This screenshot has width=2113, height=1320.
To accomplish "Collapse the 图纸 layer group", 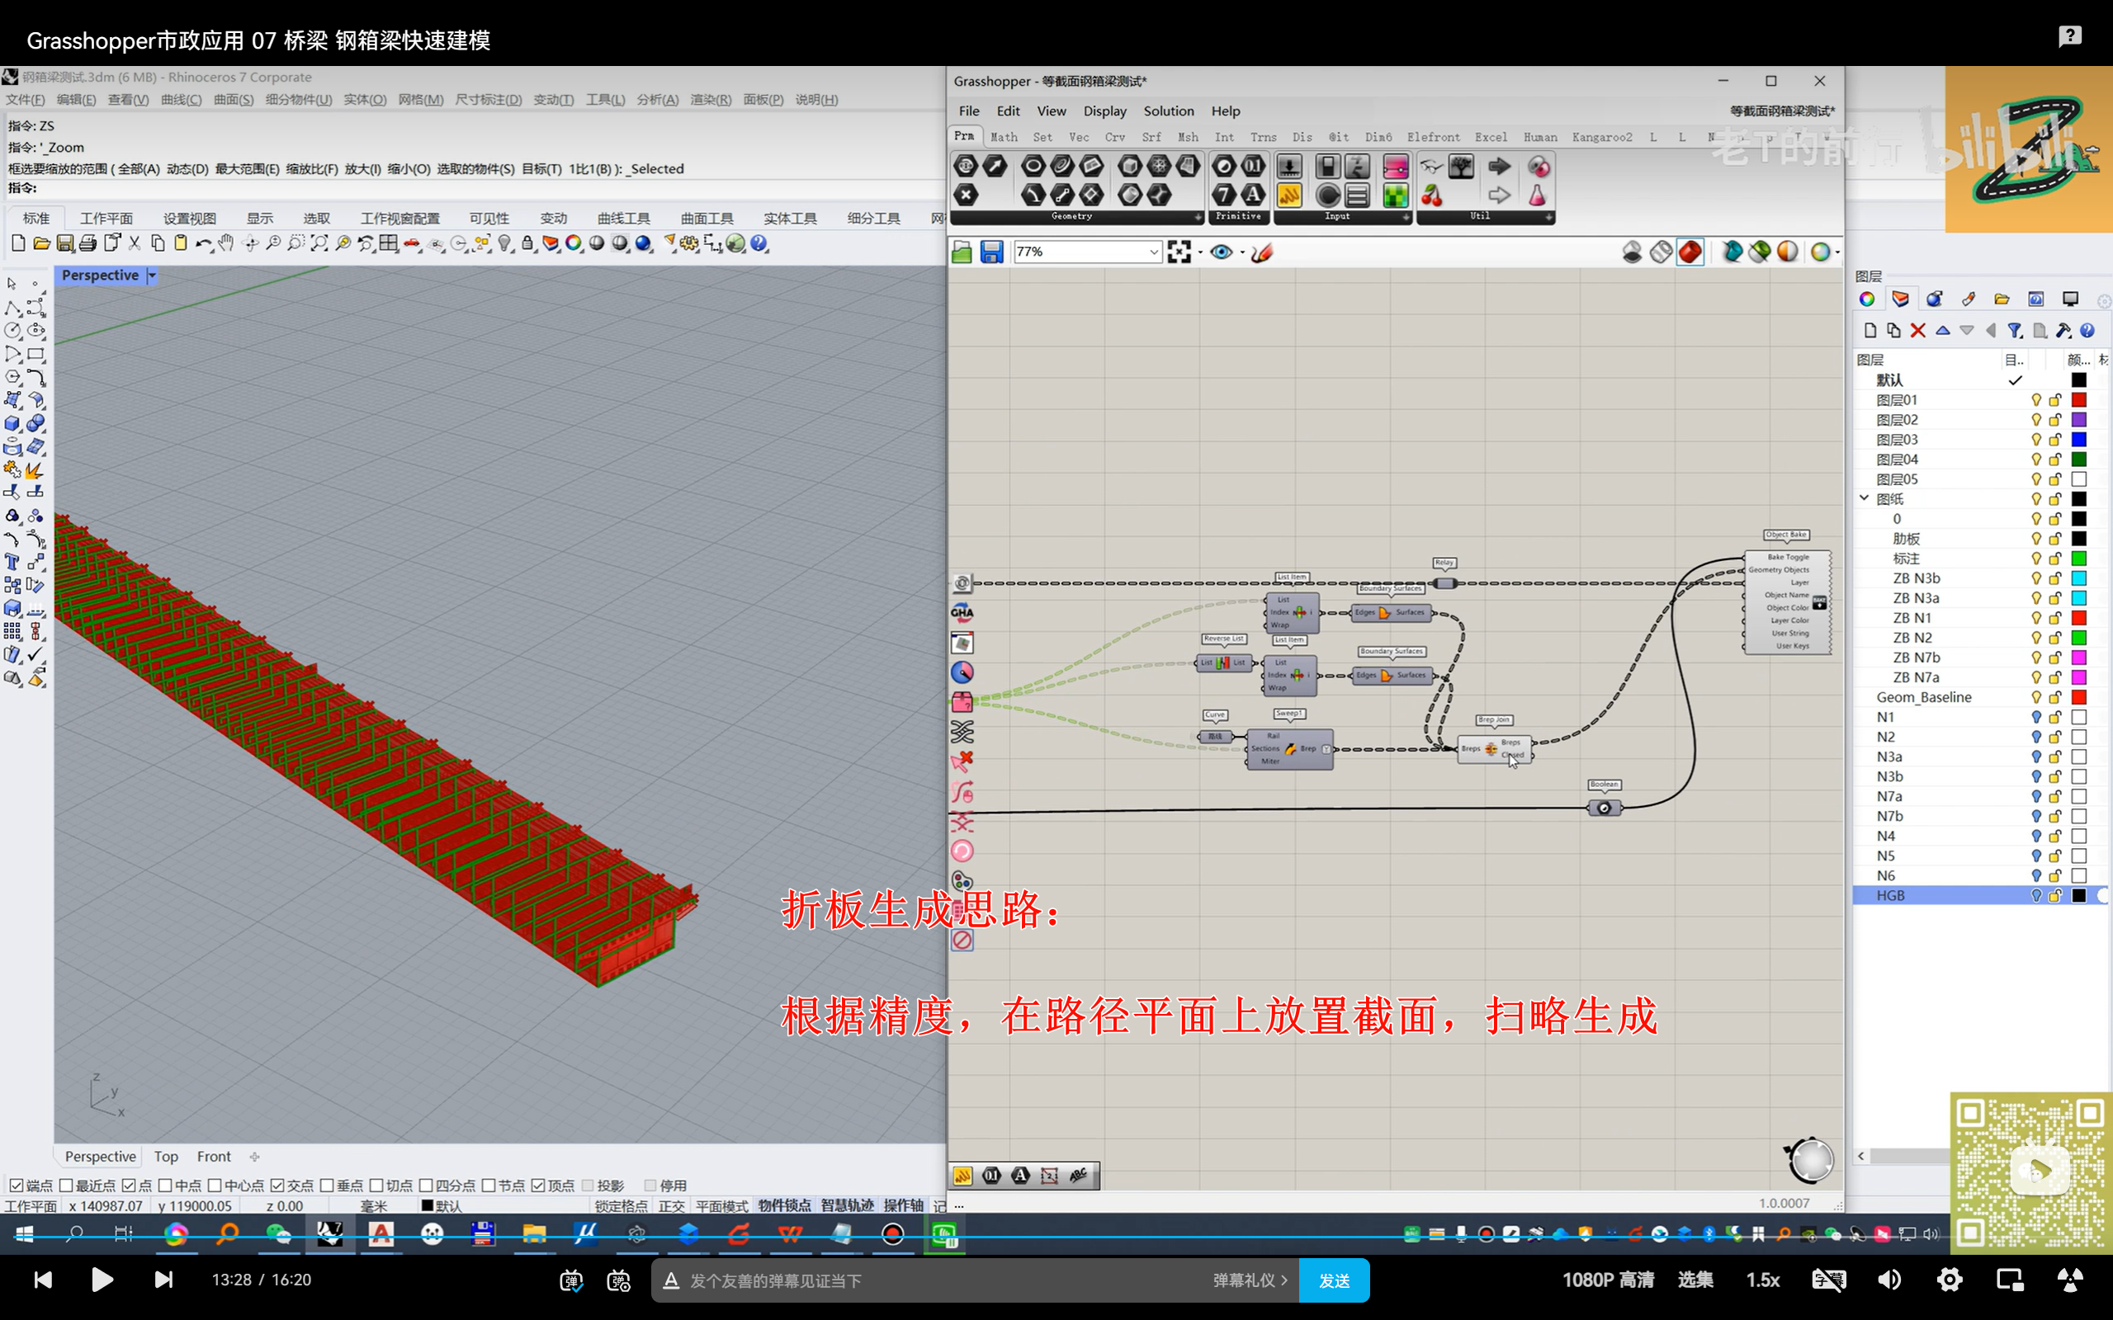I will click(1865, 498).
